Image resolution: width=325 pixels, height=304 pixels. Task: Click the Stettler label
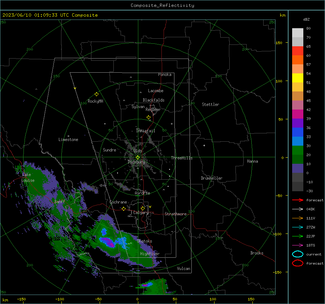pyautogui.click(x=211, y=104)
